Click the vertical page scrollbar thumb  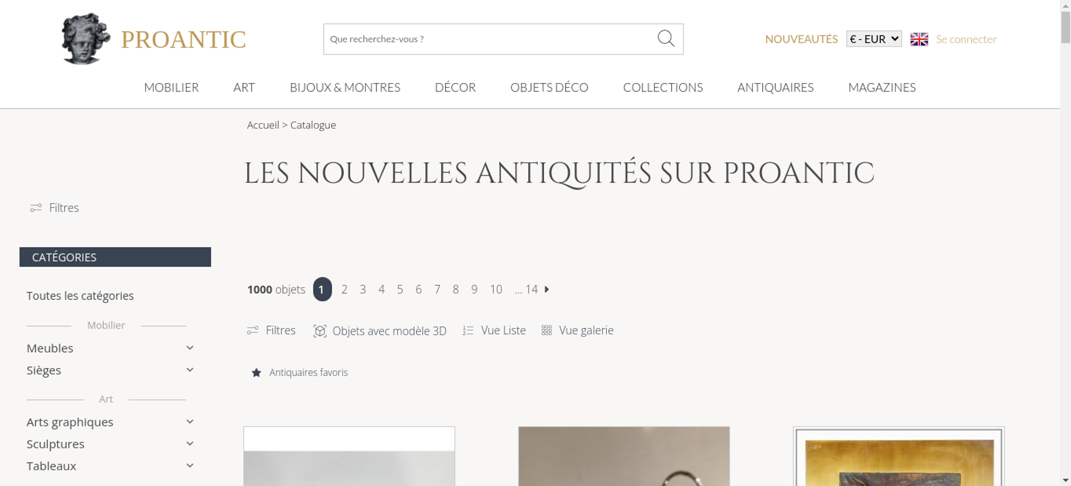point(1066,27)
